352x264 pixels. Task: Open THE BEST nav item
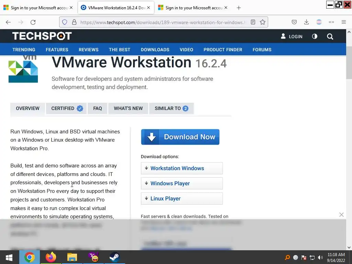pos(119,49)
